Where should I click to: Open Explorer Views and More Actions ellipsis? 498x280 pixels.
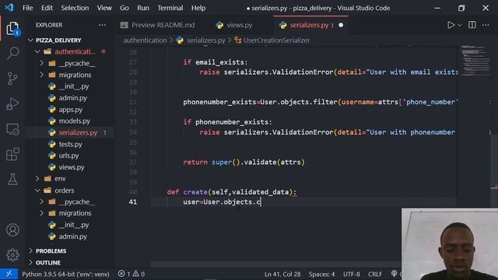coord(102,25)
